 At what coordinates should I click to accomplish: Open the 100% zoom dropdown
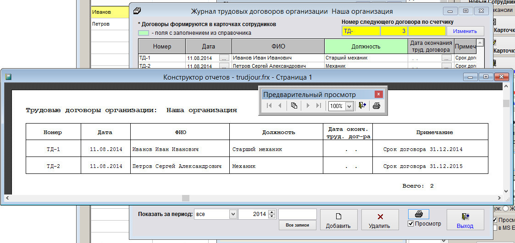[349, 106]
